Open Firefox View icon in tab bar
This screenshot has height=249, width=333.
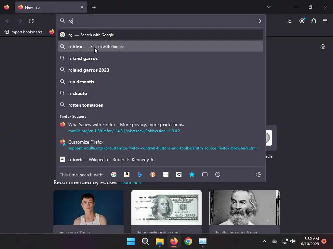tap(7, 7)
